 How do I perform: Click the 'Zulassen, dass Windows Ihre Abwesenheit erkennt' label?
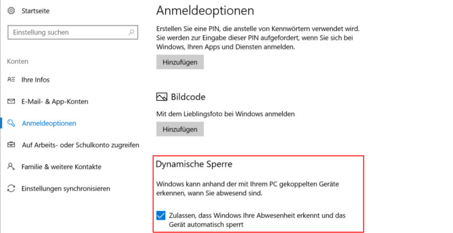257,220
